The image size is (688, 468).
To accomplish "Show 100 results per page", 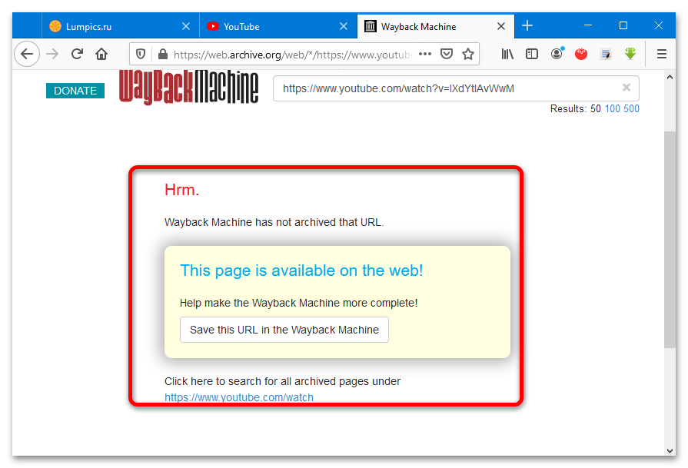I will point(612,108).
